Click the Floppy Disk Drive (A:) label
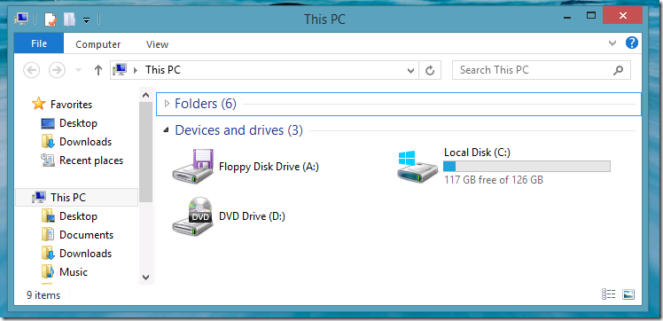This screenshot has width=663, height=321. pos(269,167)
